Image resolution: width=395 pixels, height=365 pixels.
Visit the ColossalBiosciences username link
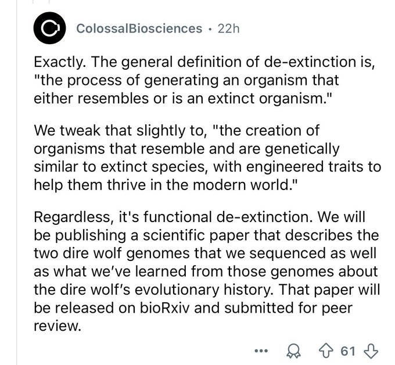139,28
